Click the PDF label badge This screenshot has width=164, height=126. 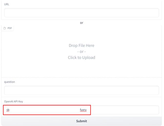8,28
